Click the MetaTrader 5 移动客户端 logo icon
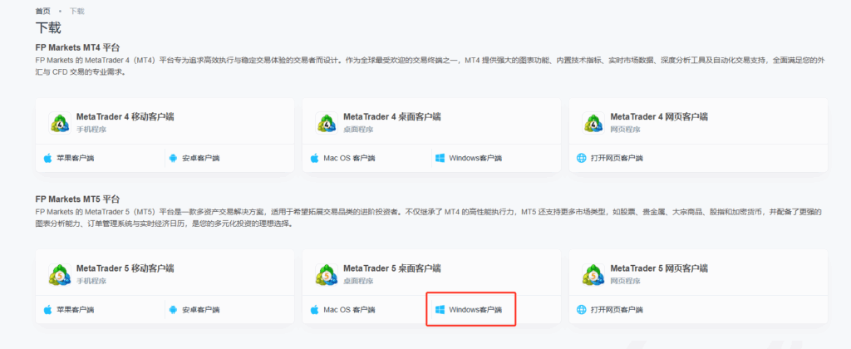The image size is (851, 349). [59, 274]
